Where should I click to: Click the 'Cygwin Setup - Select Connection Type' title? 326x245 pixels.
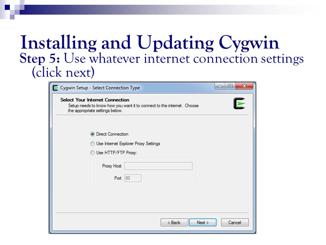[100, 88]
